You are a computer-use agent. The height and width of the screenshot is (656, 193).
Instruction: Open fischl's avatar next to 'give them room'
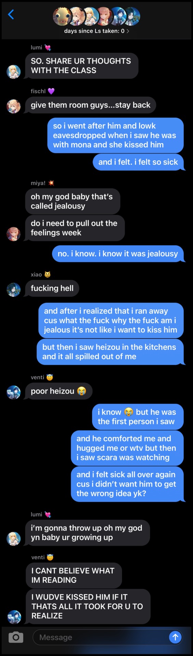click(x=14, y=106)
